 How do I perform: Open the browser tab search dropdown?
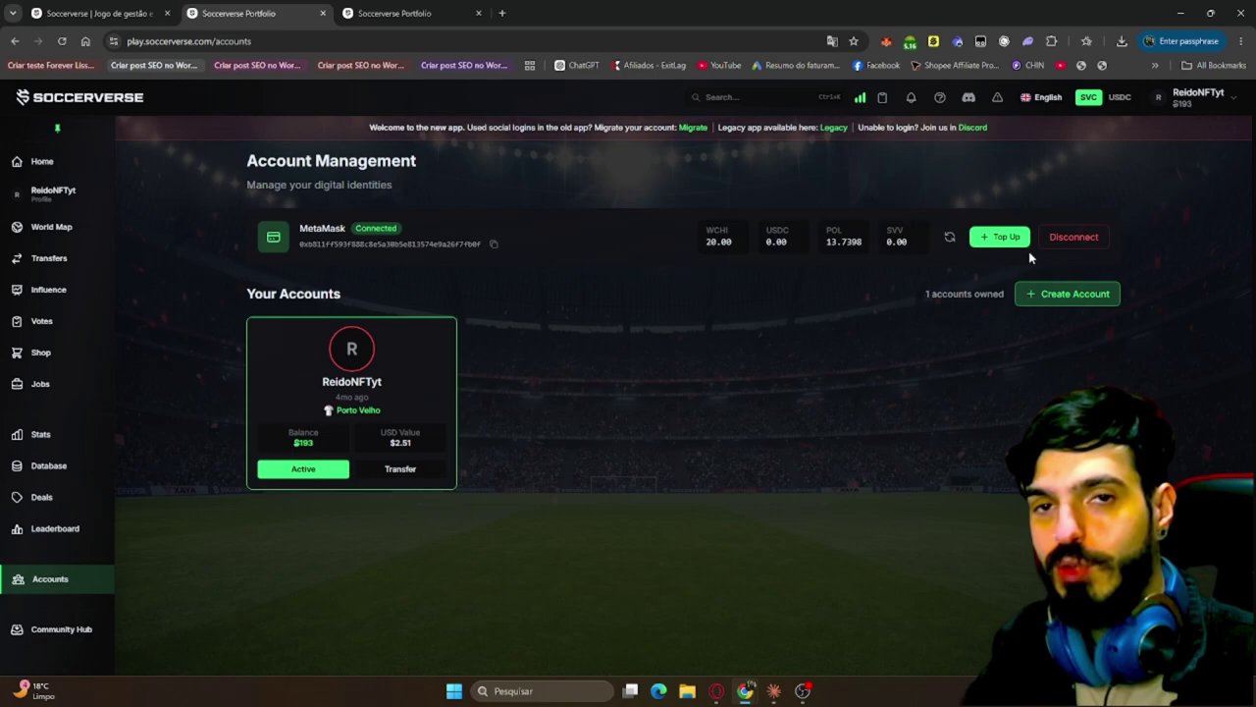(13, 14)
